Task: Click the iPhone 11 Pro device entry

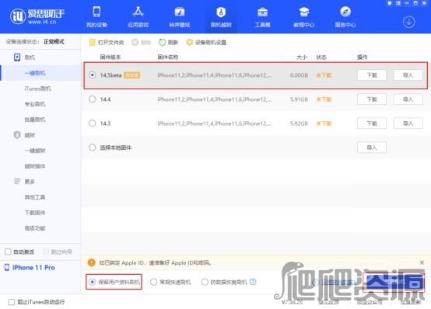Action: click(30, 268)
